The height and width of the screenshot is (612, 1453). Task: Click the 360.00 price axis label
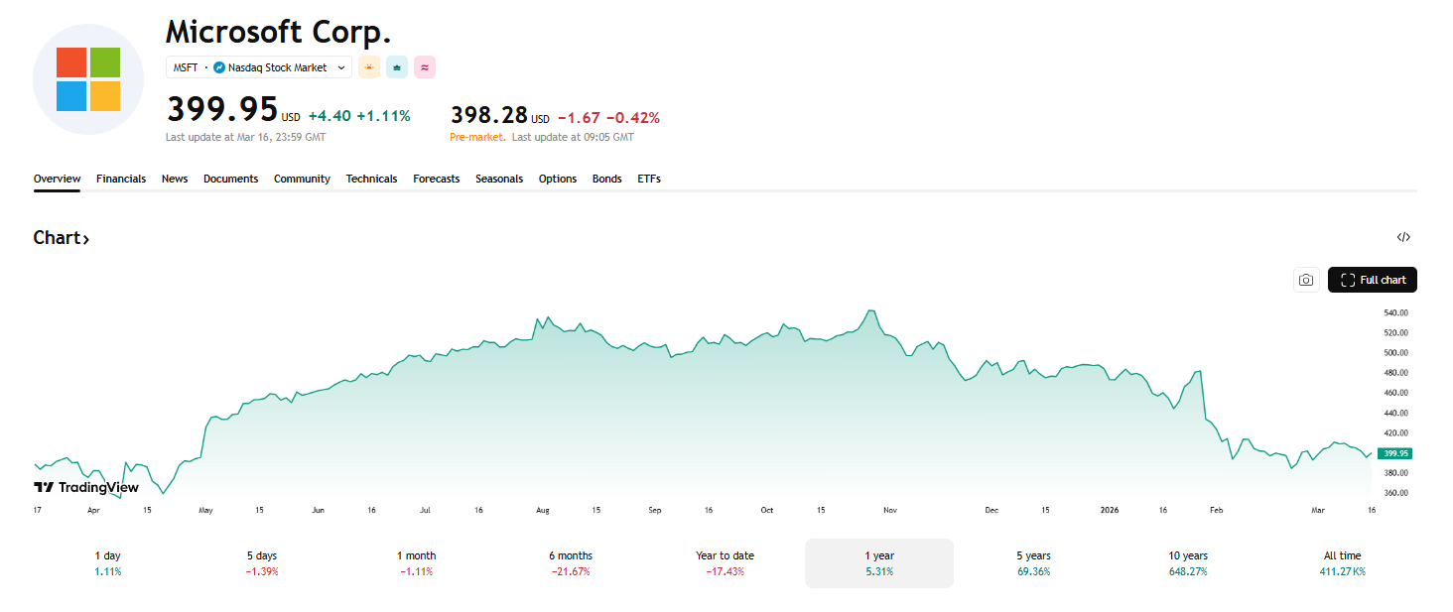1395,493
